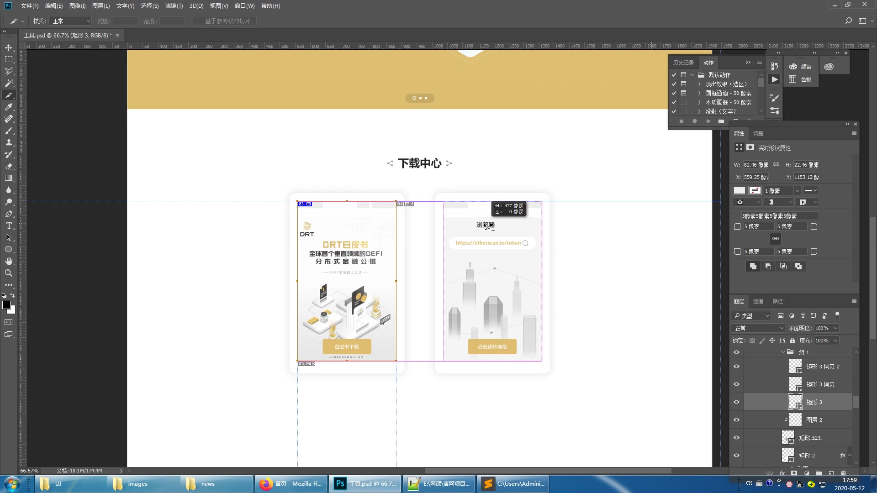Hide the 矩形 524 layer
This screenshot has width=877, height=493.
coord(736,438)
